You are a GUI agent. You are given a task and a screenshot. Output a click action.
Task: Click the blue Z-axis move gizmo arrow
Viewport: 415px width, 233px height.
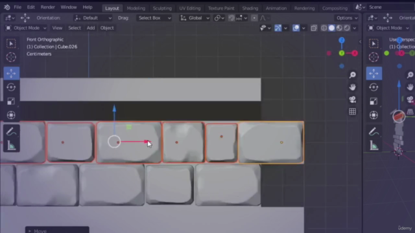click(x=114, y=108)
